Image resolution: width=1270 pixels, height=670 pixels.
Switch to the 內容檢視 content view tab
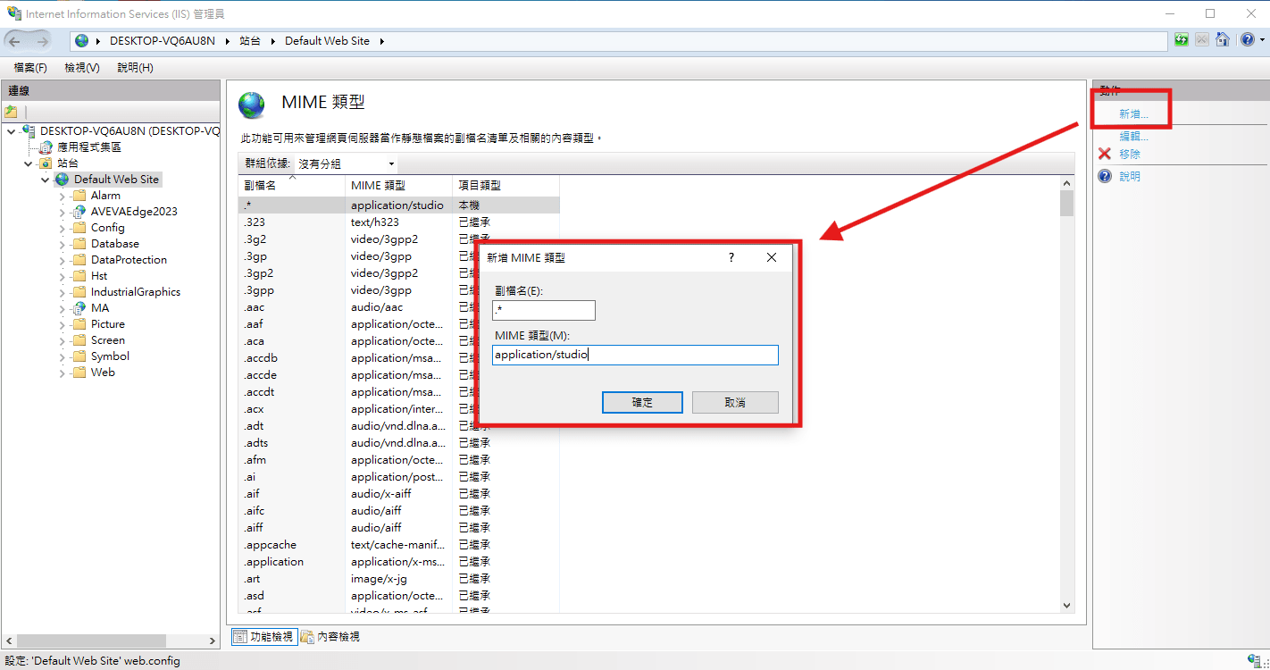tap(330, 637)
